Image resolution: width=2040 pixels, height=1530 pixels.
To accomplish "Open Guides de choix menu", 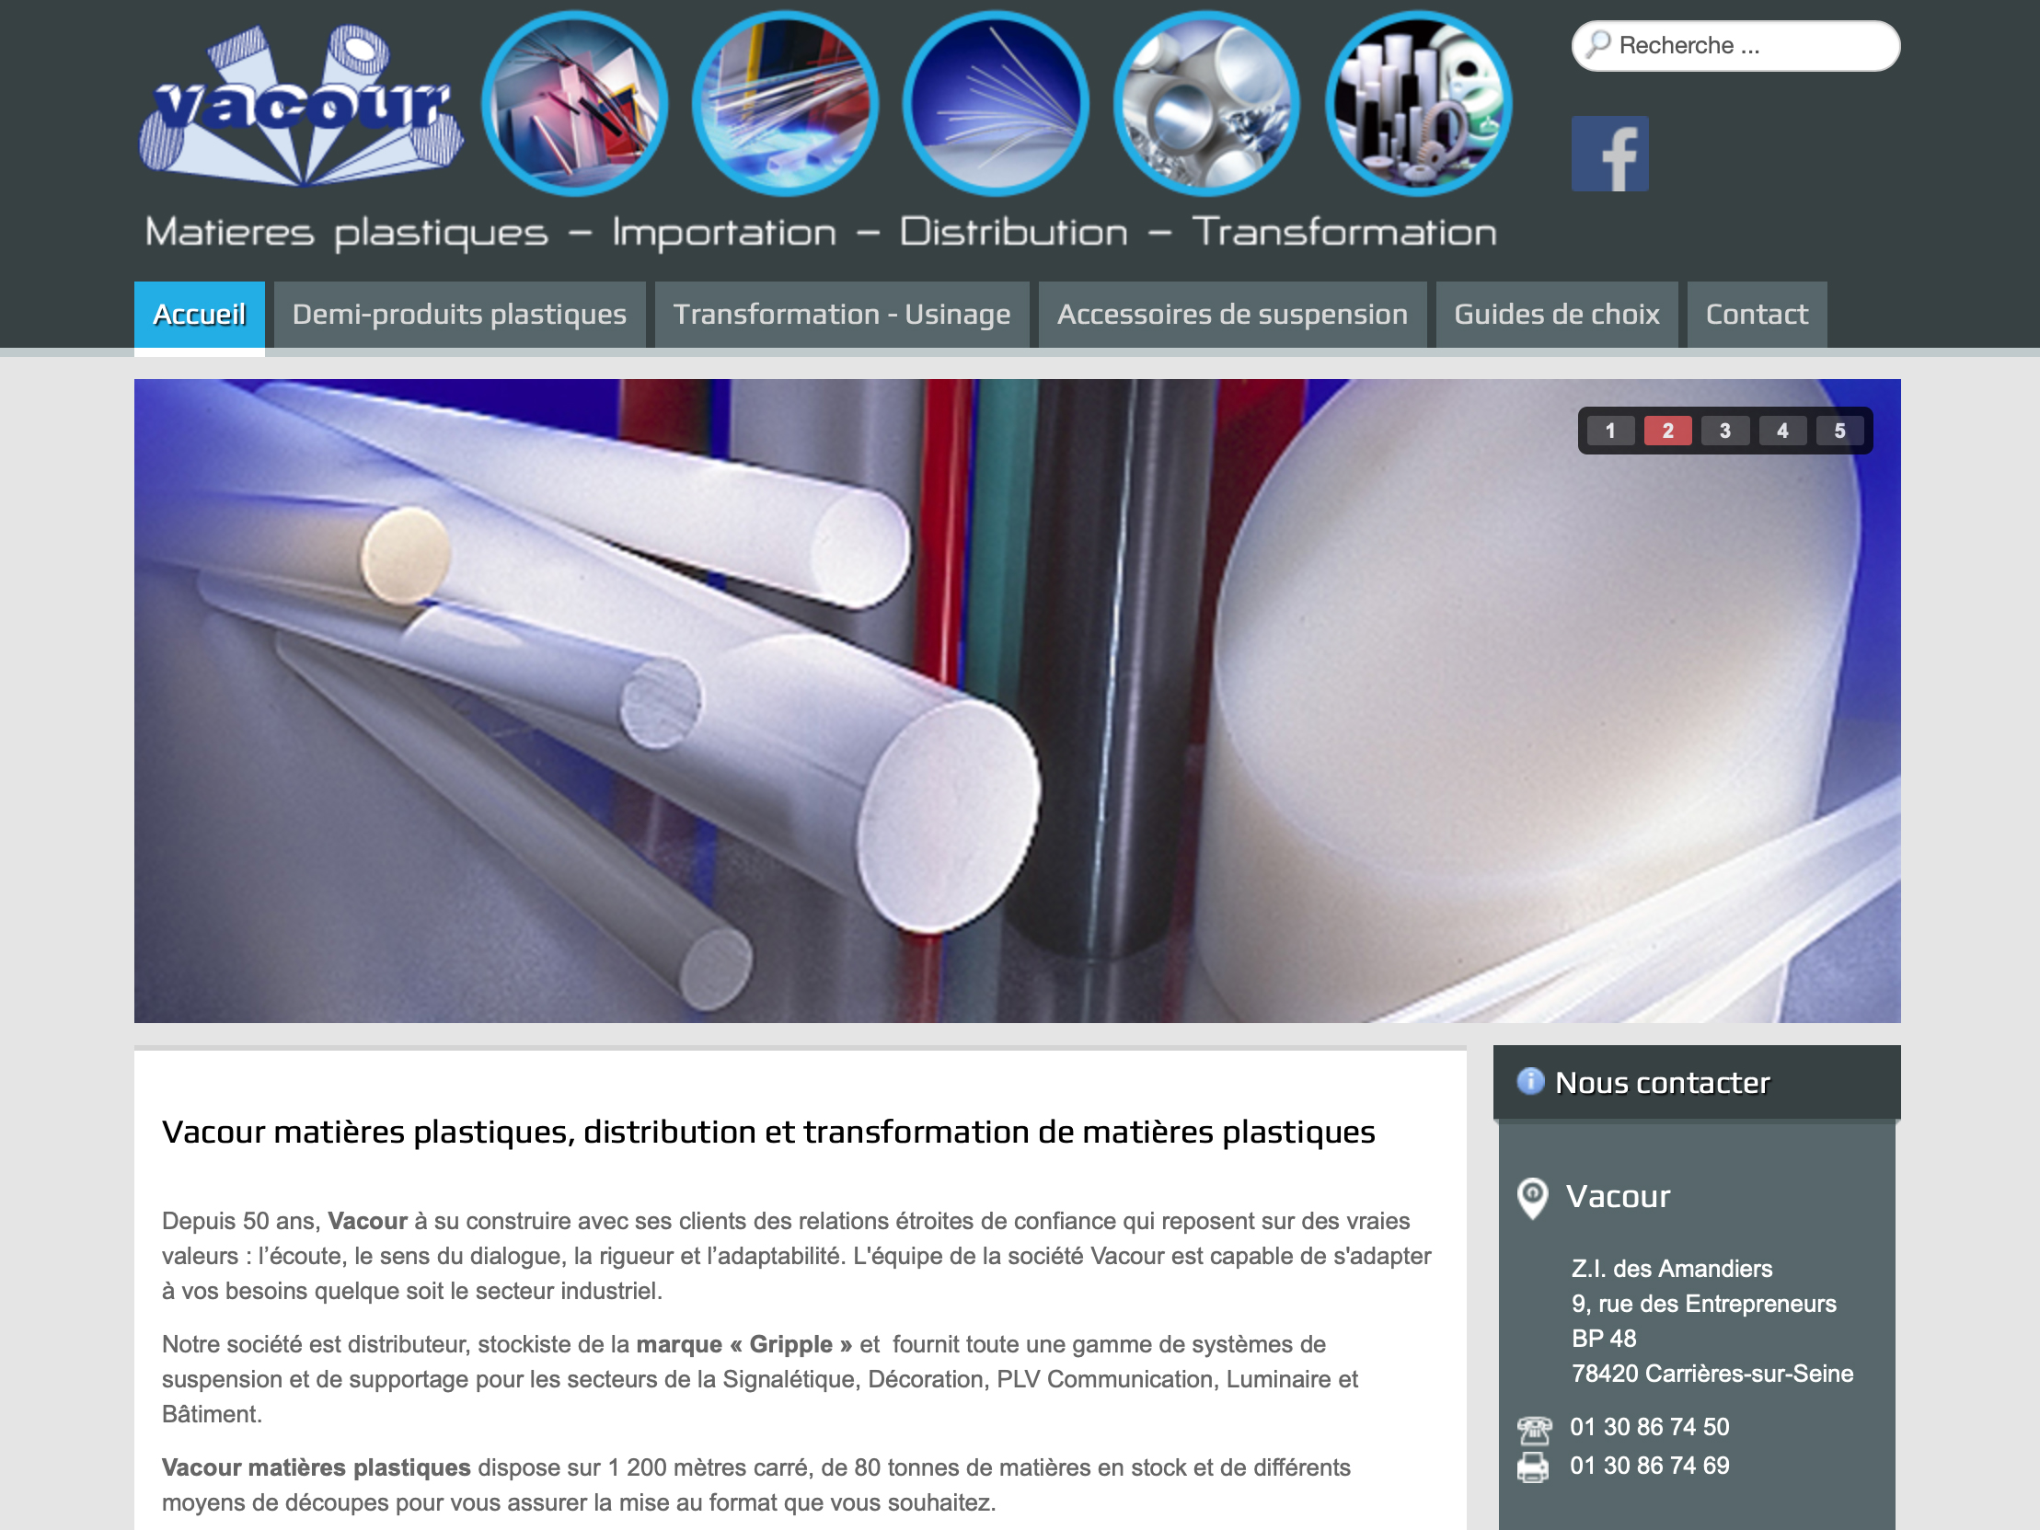I will point(1557,315).
